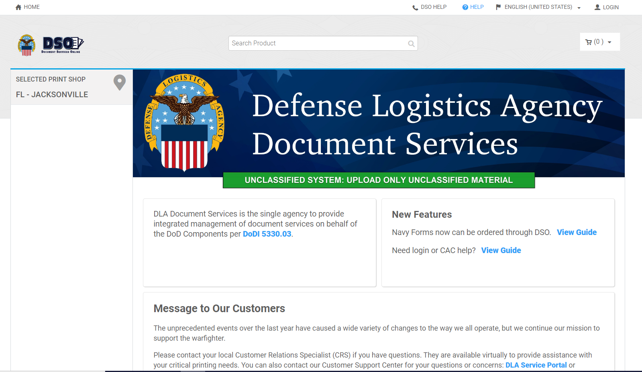This screenshot has height=372, width=642.
Task: Click the Defense Logistics Agency banner image
Action: pyautogui.click(x=379, y=124)
